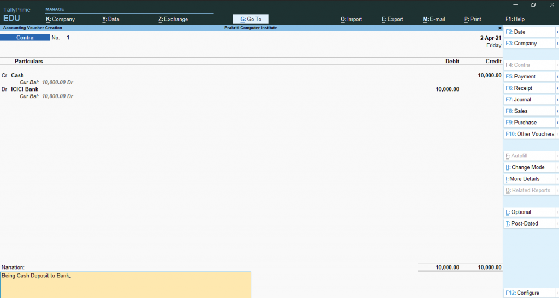Switch to F5: Payment voucher

[x=528, y=77]
